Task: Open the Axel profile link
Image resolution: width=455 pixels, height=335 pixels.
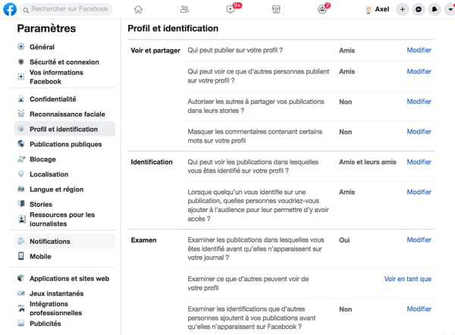Action: pyautogui.click(x=377, y=10)
